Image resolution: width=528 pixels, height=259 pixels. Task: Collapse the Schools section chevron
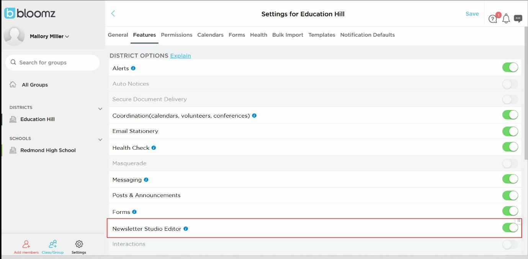(x=100, y=139)
